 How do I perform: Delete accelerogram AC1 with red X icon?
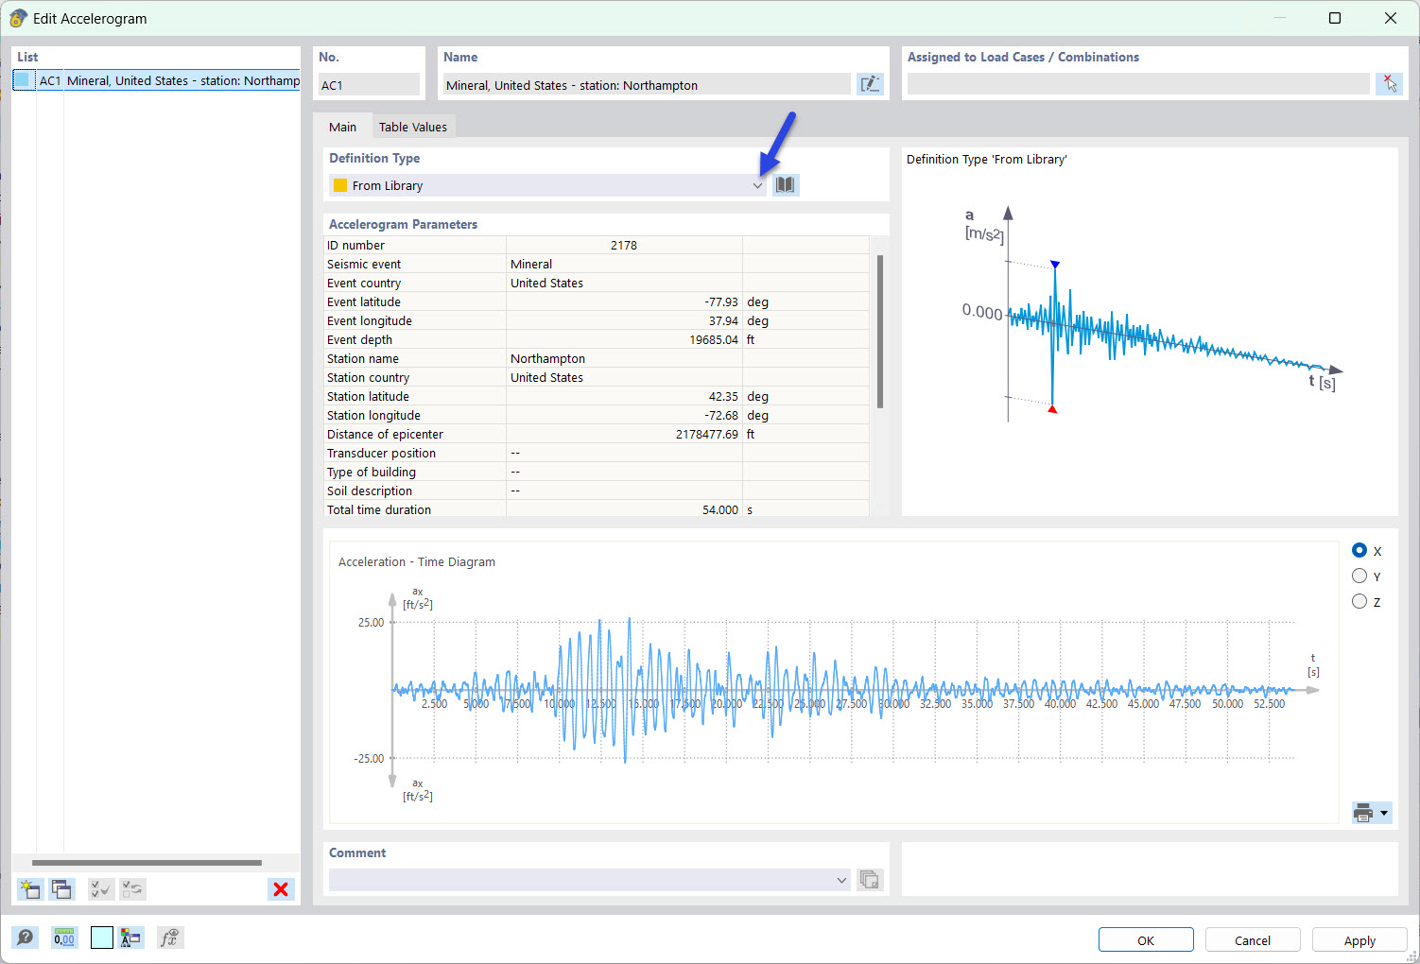point(280,889)
